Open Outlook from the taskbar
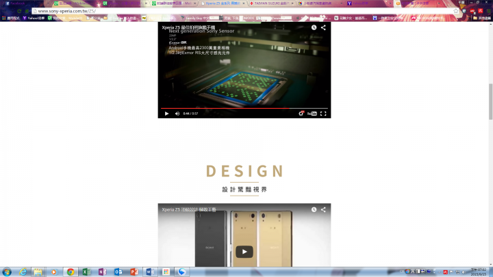 [x=118, y=272]
